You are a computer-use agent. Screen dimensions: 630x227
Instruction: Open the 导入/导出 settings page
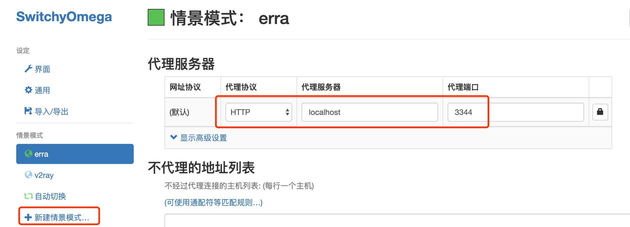[51, 112]
